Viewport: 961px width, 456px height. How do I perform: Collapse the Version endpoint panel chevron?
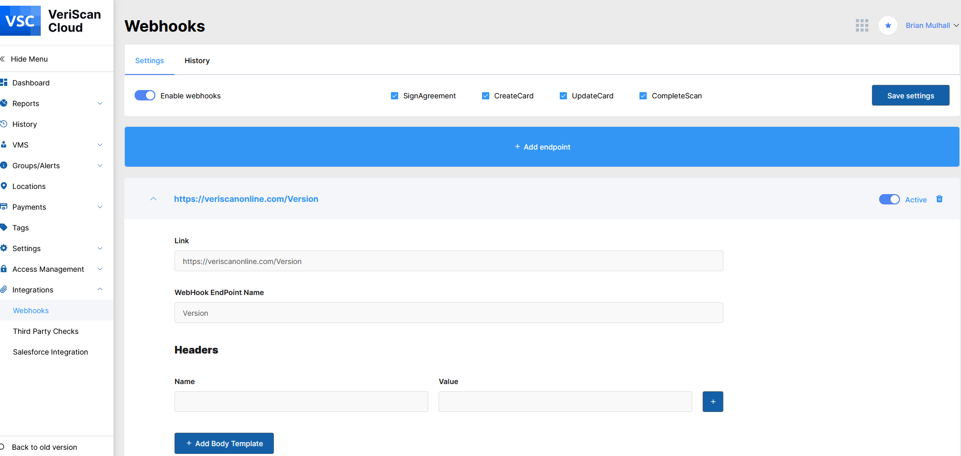point(153,199)
